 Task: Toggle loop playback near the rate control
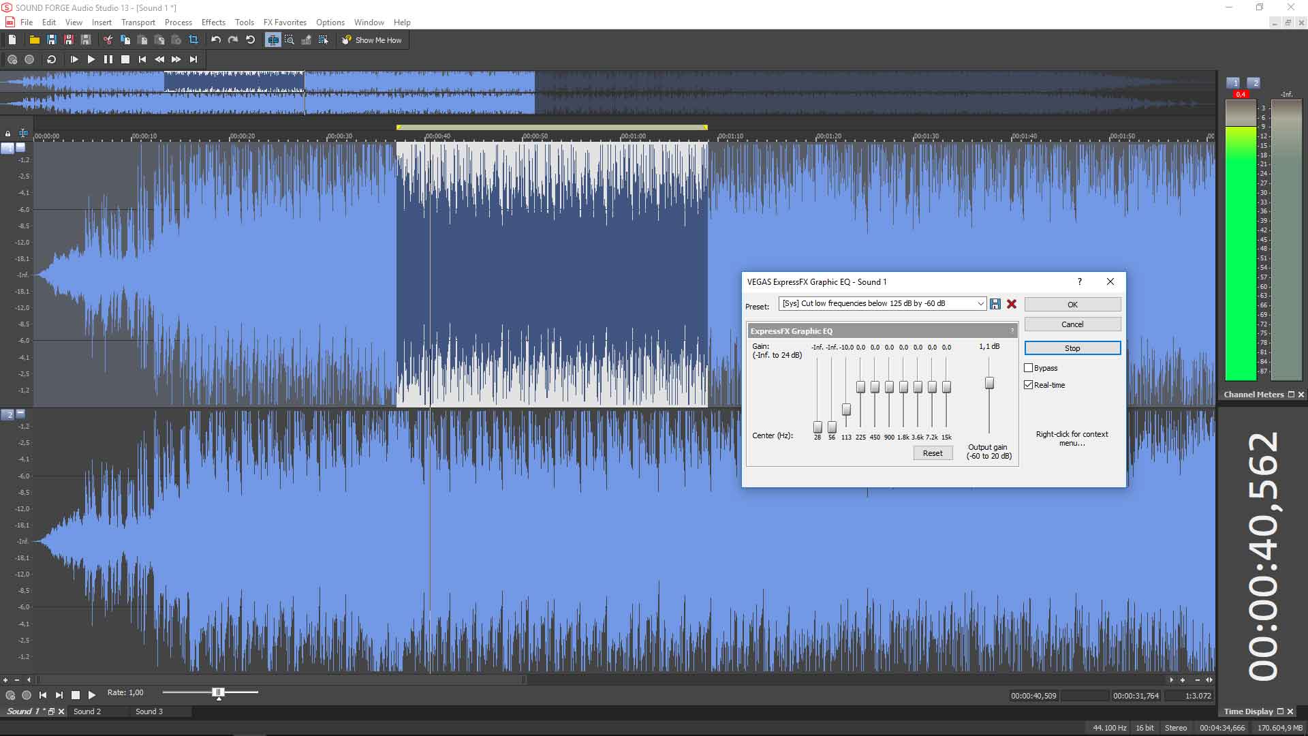(x=27, y=695)
